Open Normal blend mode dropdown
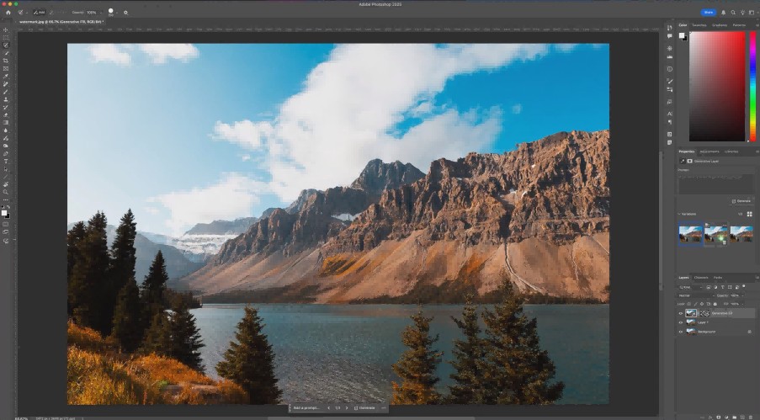 [x=697, y=295]
